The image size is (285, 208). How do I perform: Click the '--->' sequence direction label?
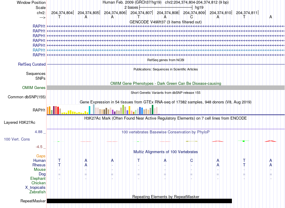coord(42,17)
